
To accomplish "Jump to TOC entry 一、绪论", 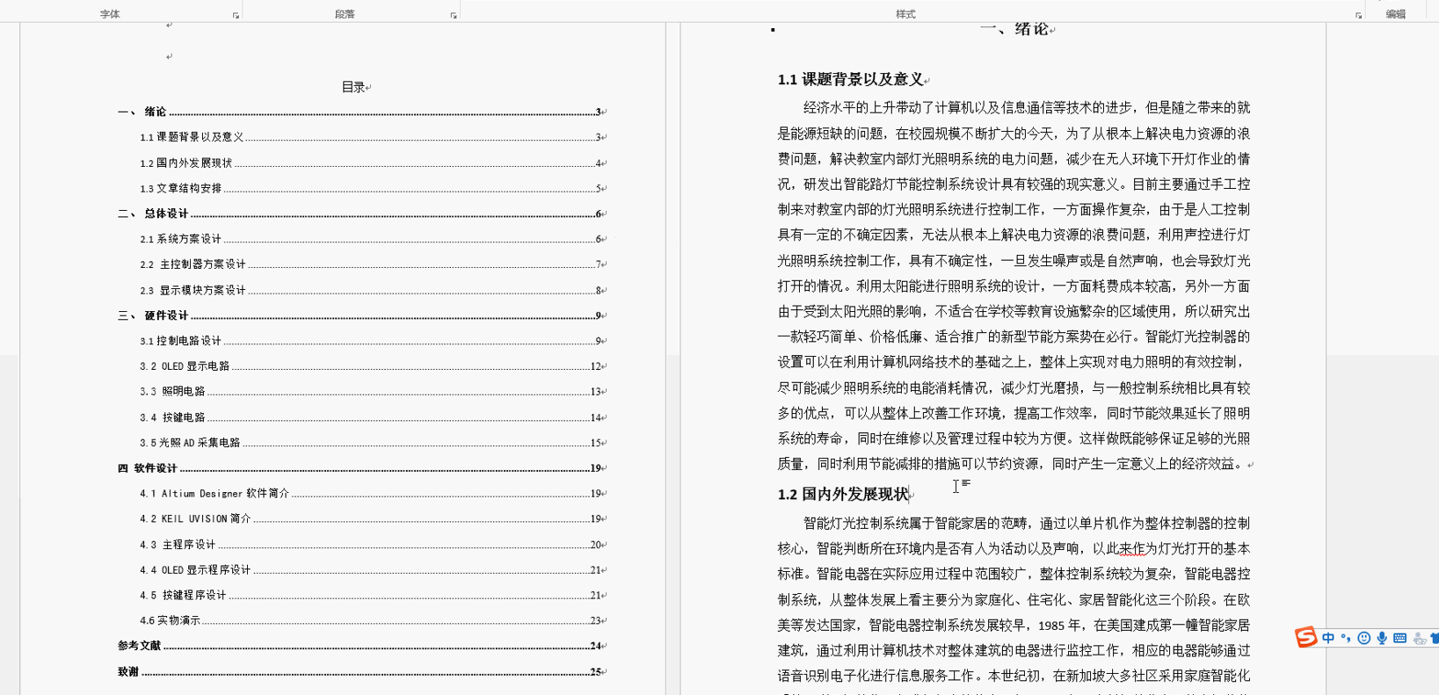I will click(x=362, y=112).
